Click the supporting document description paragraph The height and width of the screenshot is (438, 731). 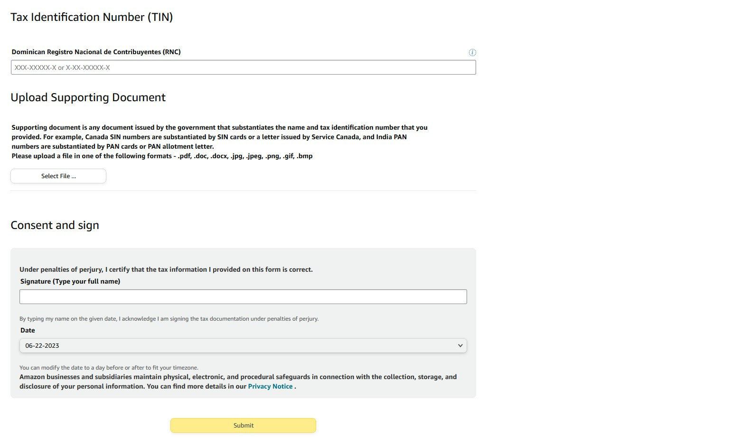coord(219,137)
